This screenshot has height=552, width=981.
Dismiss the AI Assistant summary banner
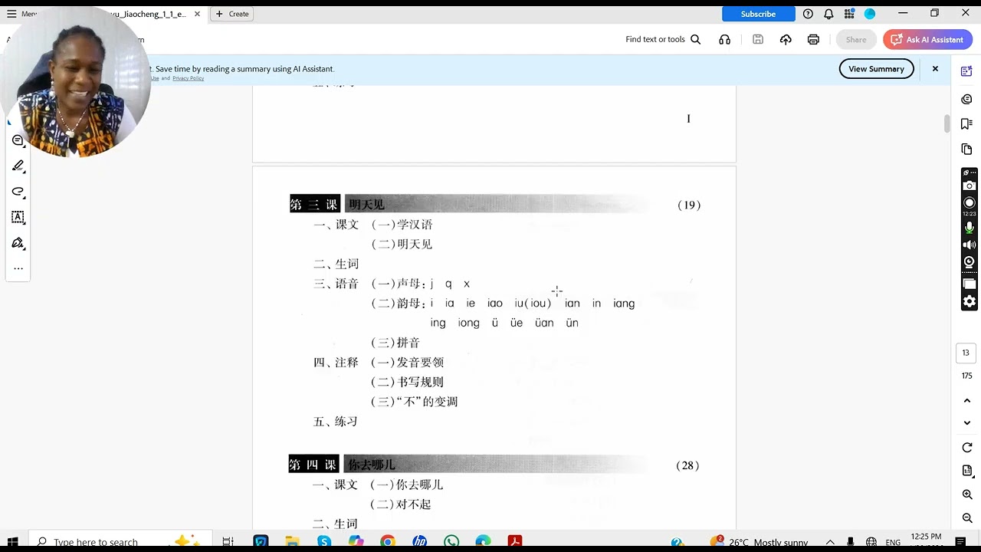935,69
